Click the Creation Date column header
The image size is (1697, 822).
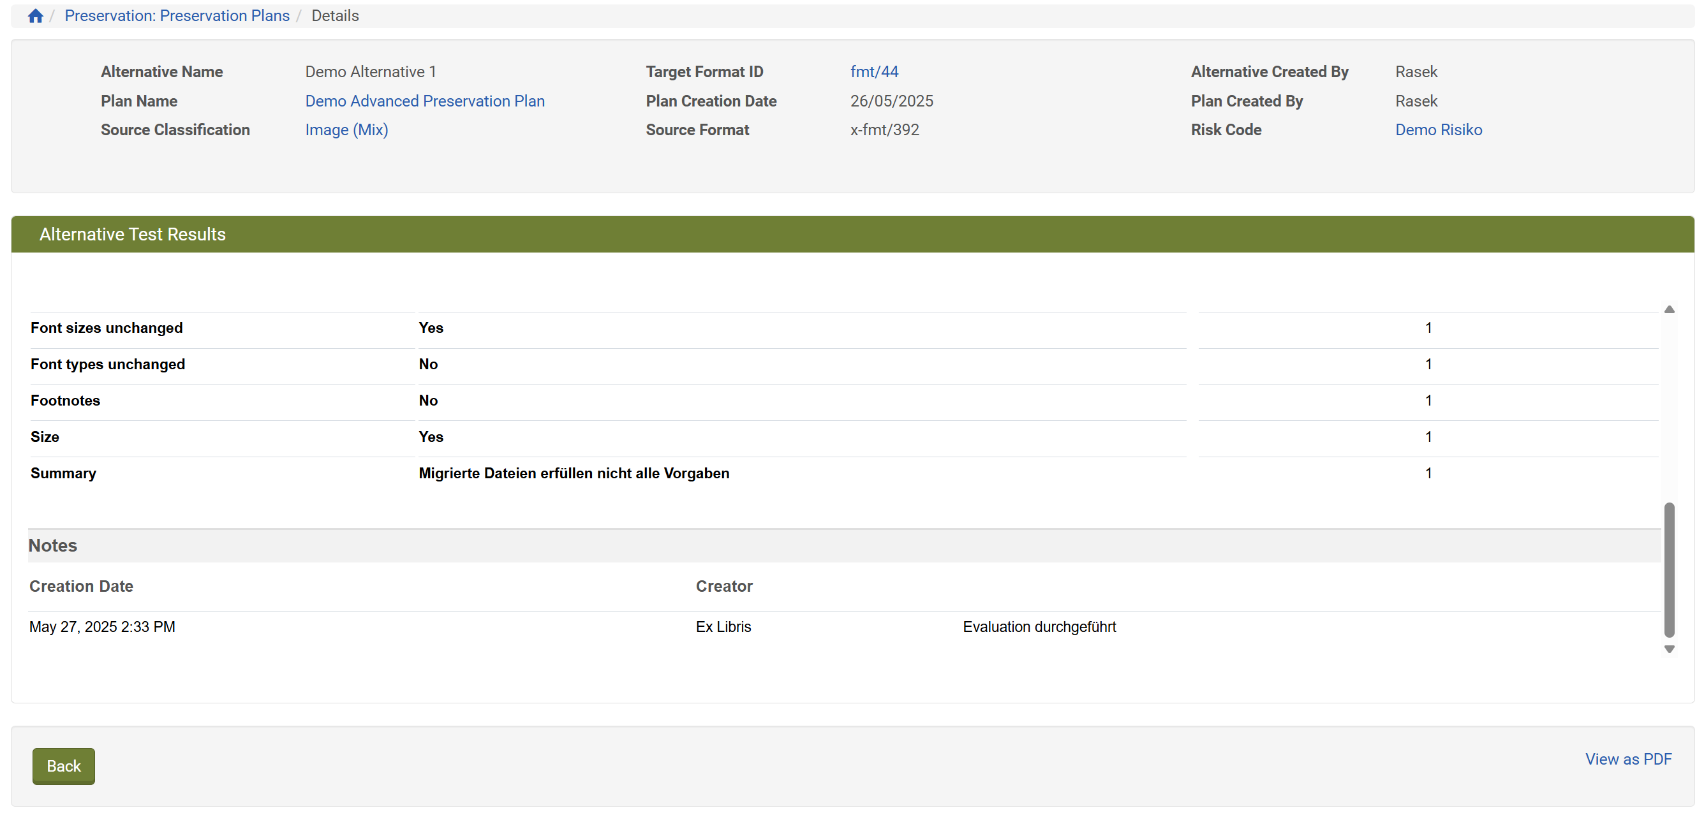(x=81, y=586)
